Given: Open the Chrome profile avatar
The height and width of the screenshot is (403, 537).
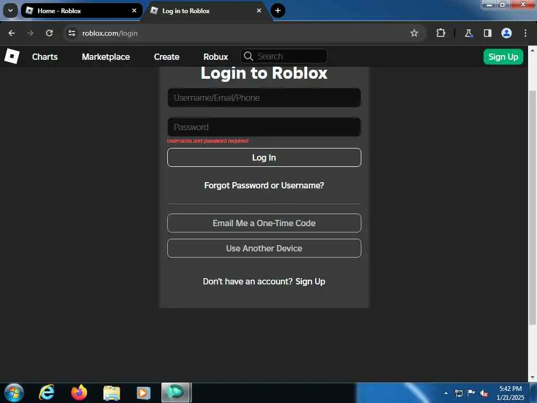Looking at the screenshot, I should click(507, 33).
